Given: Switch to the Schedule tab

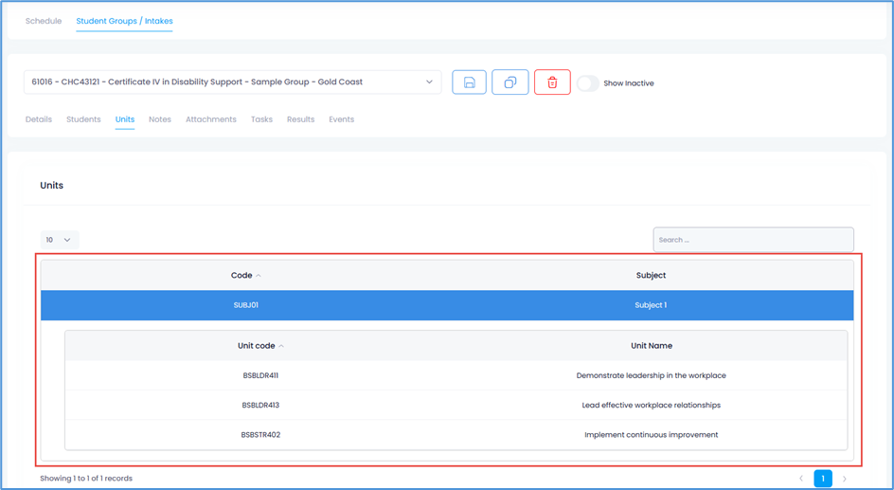Looking at the screenshot, I should (44, 21).
